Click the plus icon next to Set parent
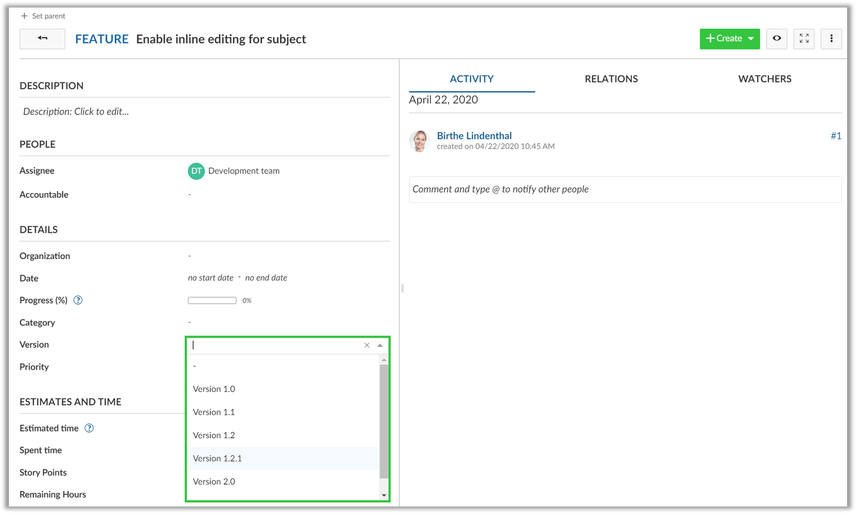The height and width of the screenshot is (514, 856). tap(24, 16)
